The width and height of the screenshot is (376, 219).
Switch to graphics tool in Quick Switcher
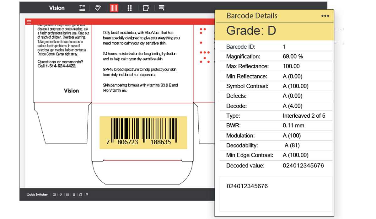[x=81, y=195]
